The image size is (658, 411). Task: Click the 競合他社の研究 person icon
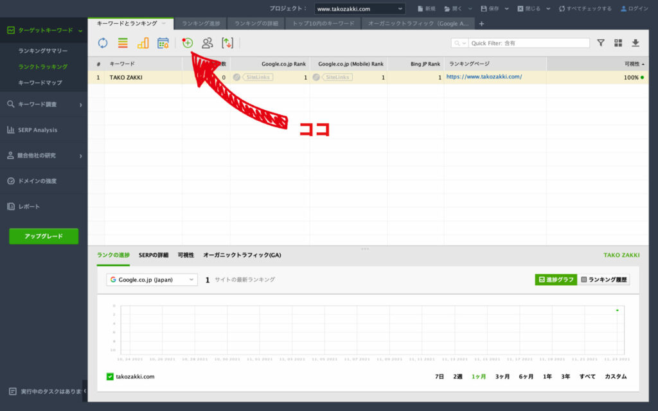(10, 155)
